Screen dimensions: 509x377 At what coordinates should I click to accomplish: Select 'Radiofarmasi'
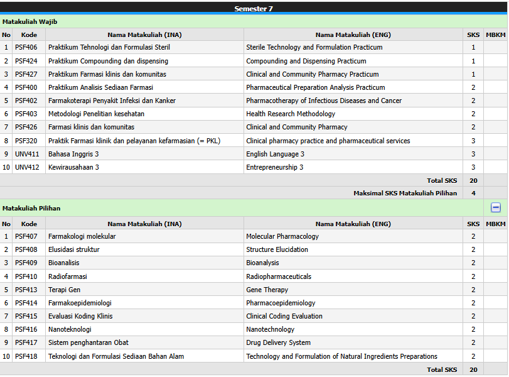tap(68, 277)
